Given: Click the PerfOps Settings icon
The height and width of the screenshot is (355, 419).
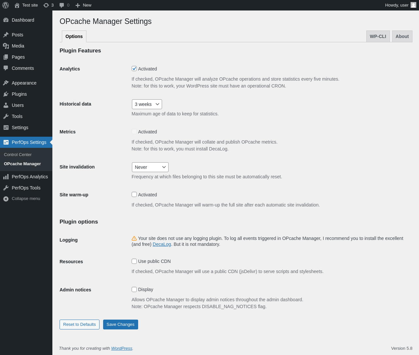Looking at the screenshot, I should 6,142.
